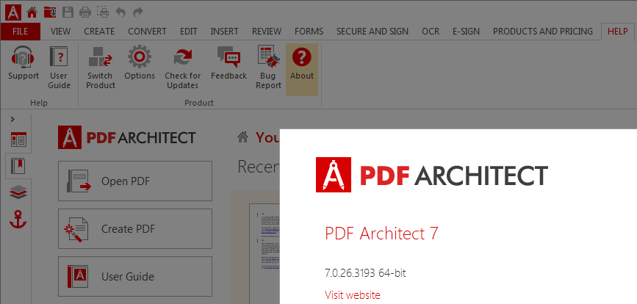The height and width of the screenshot is (304, 637).
Task: Open the Layers side panel
Action: pyautogui.click(x=18, y=193)
